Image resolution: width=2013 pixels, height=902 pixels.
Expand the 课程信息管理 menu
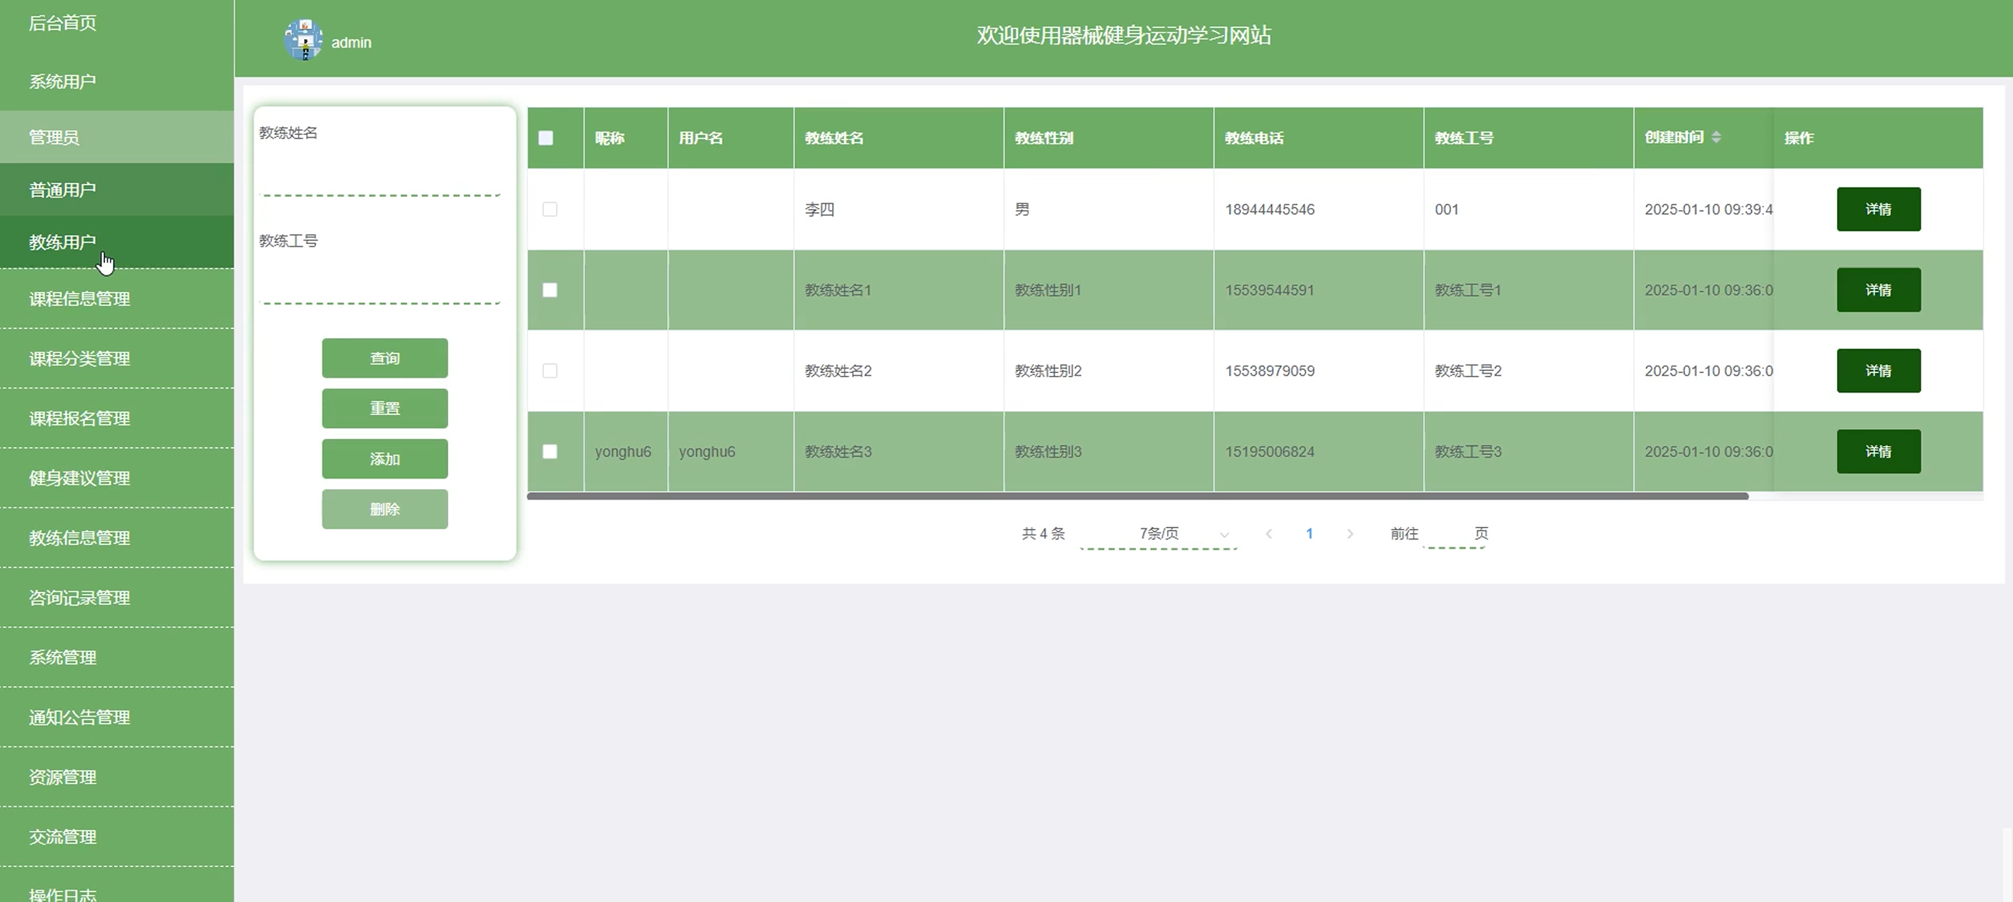pos(80,298)
